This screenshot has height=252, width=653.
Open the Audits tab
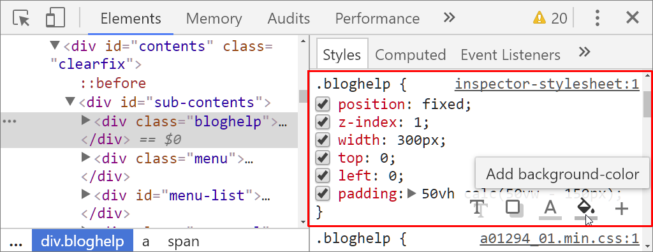click(x=289, y=19)
